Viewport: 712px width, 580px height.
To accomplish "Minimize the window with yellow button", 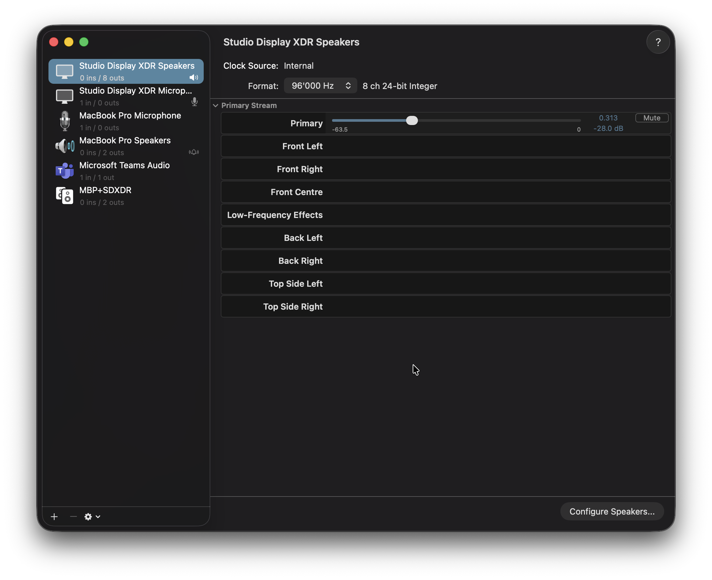I will [x=69, y=42].
